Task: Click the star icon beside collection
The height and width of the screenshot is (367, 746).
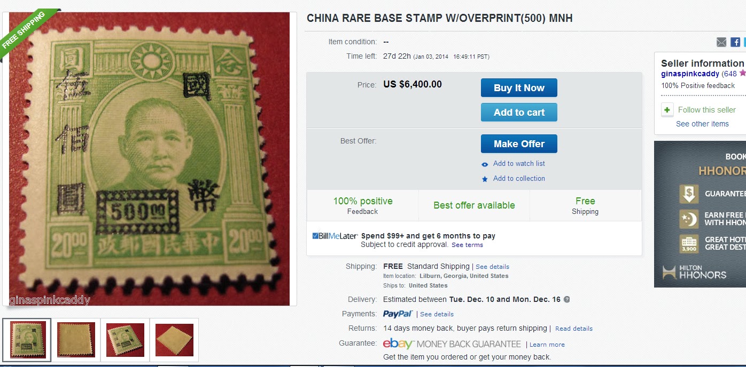Action: click(x=485, y=179)
